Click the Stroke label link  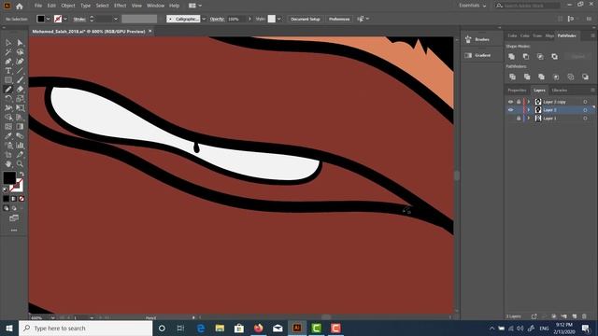pos(79,19)
